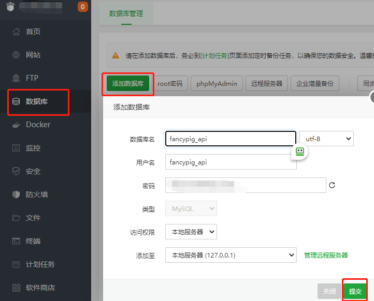Click the monitoring chart icon beside 监控
Image resolution: width=374 pixels, height=301 pixels.
tap(16, 148)
